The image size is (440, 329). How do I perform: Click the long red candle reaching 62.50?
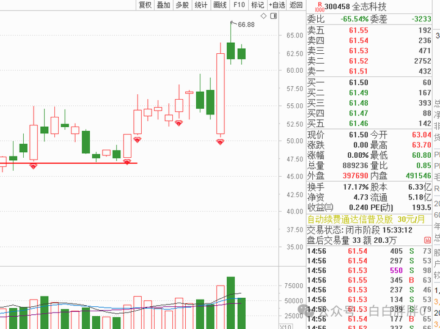[221, 94]
